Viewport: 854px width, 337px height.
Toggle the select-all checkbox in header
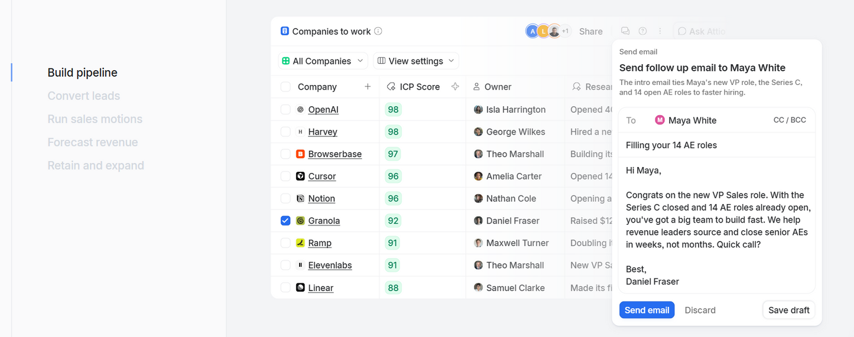[285, 87]
